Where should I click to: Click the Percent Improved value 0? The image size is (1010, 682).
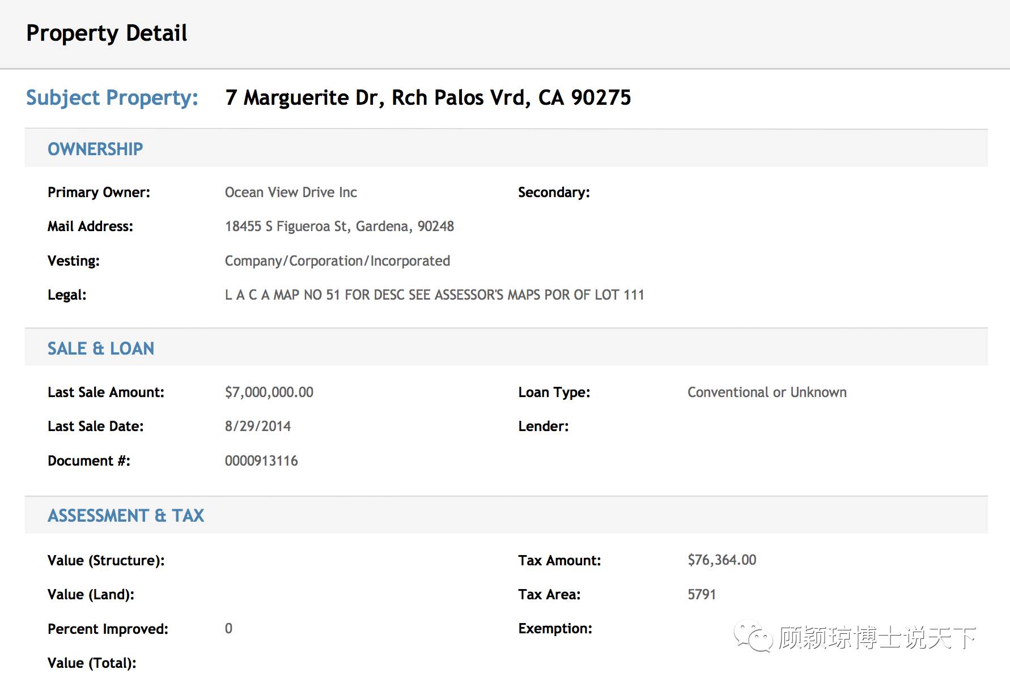tap(228, 629)
